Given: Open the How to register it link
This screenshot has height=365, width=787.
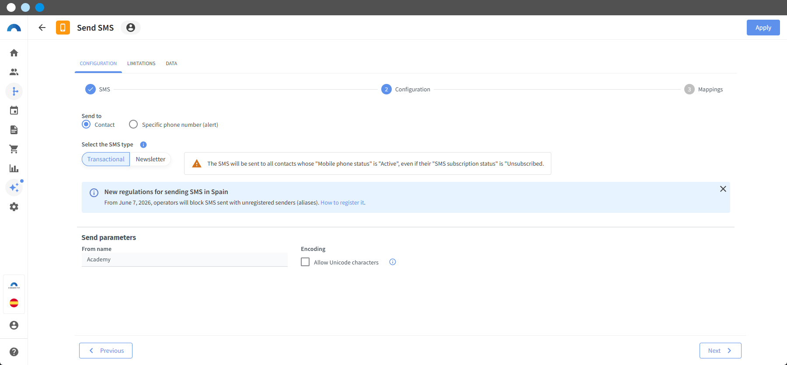Looking at the screenshot, I should tap(342, 203).
